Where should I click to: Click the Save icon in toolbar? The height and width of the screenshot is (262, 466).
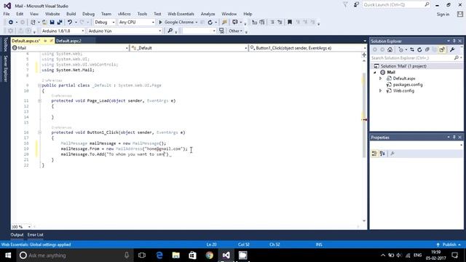pos(52,23)
